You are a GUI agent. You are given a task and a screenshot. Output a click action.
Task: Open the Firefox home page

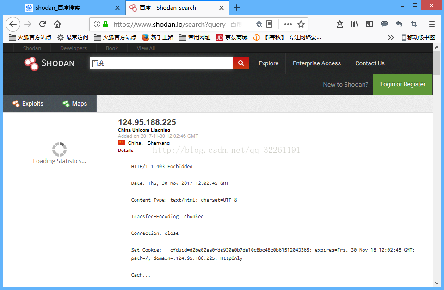[57, 24]
